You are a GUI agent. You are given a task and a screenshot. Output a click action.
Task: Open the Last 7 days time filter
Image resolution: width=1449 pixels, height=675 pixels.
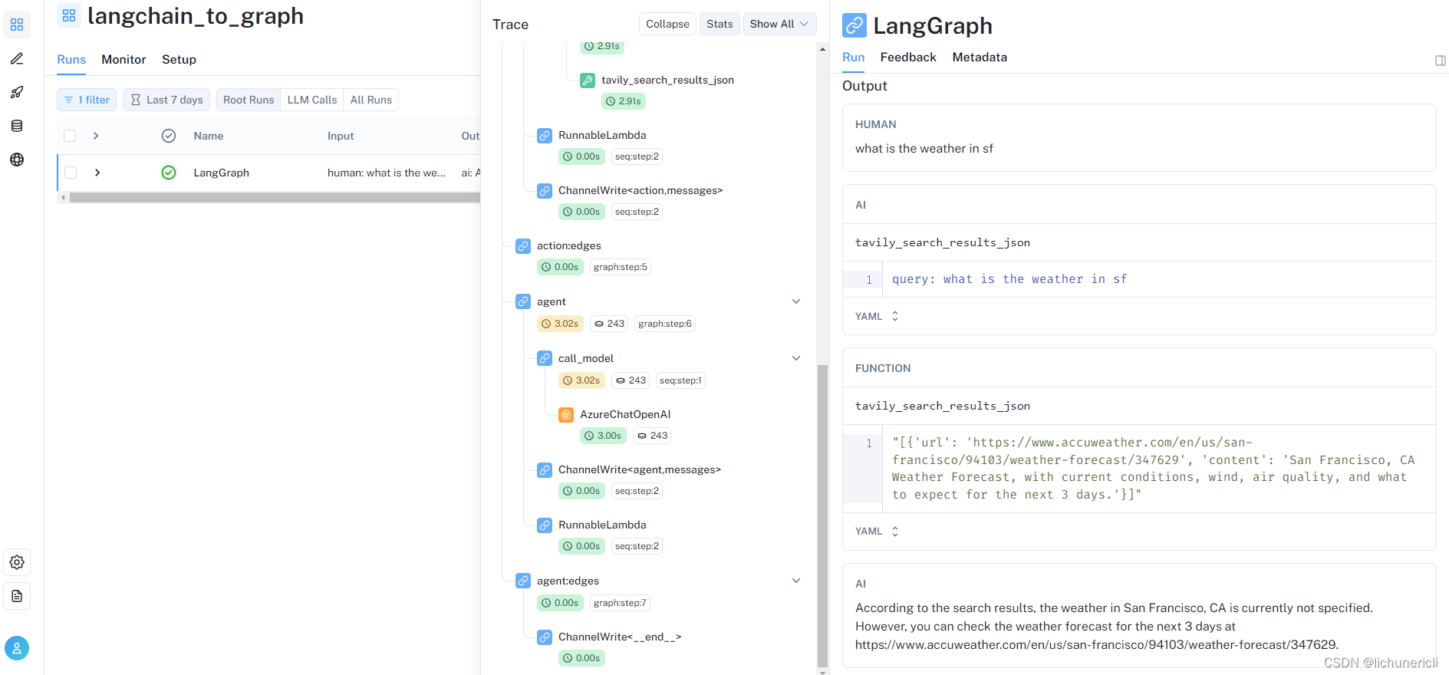[x=166, y=100]
